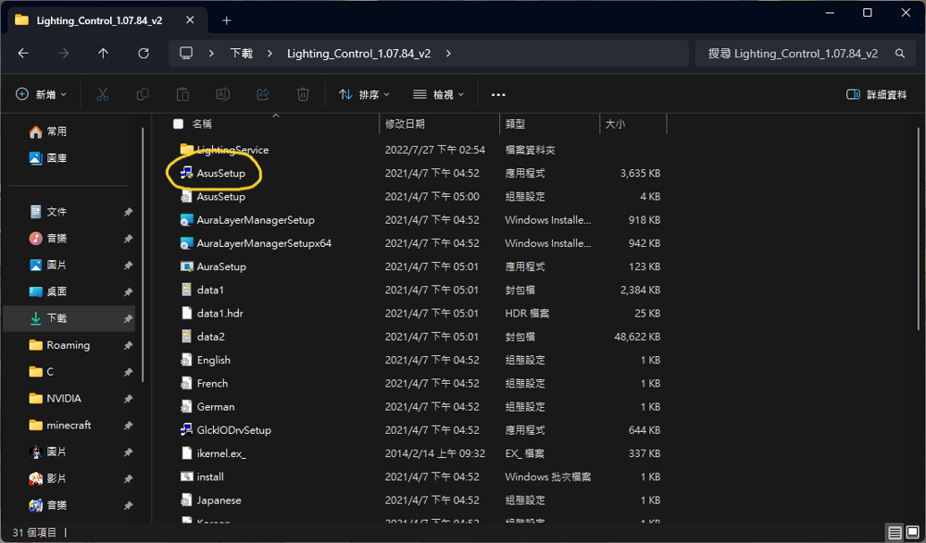Select the install batch file icon
The width and height of the screenshot is (926, 543).
pos(187,477)
